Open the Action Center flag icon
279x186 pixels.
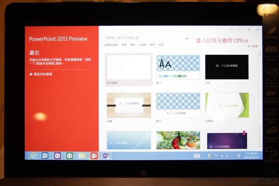point(216,156)
